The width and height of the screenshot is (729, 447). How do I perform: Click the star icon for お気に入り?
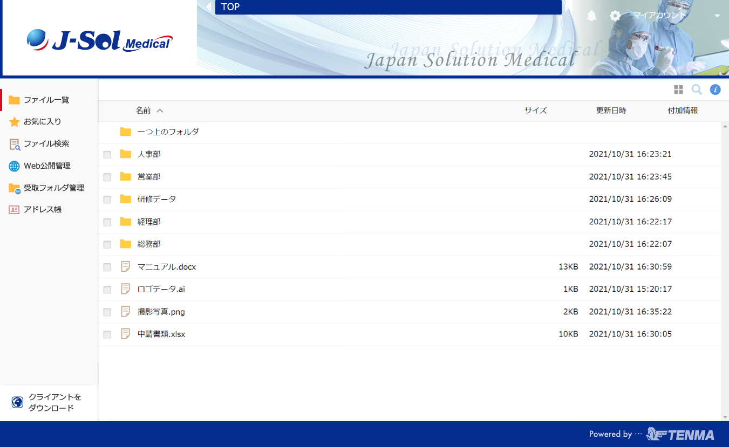point(14,122)
